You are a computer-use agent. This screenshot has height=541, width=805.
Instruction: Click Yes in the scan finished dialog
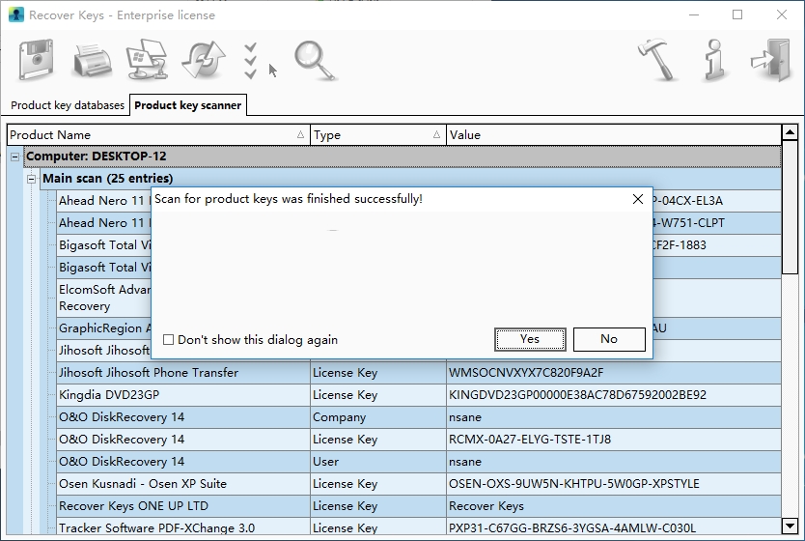coord(530,339)
